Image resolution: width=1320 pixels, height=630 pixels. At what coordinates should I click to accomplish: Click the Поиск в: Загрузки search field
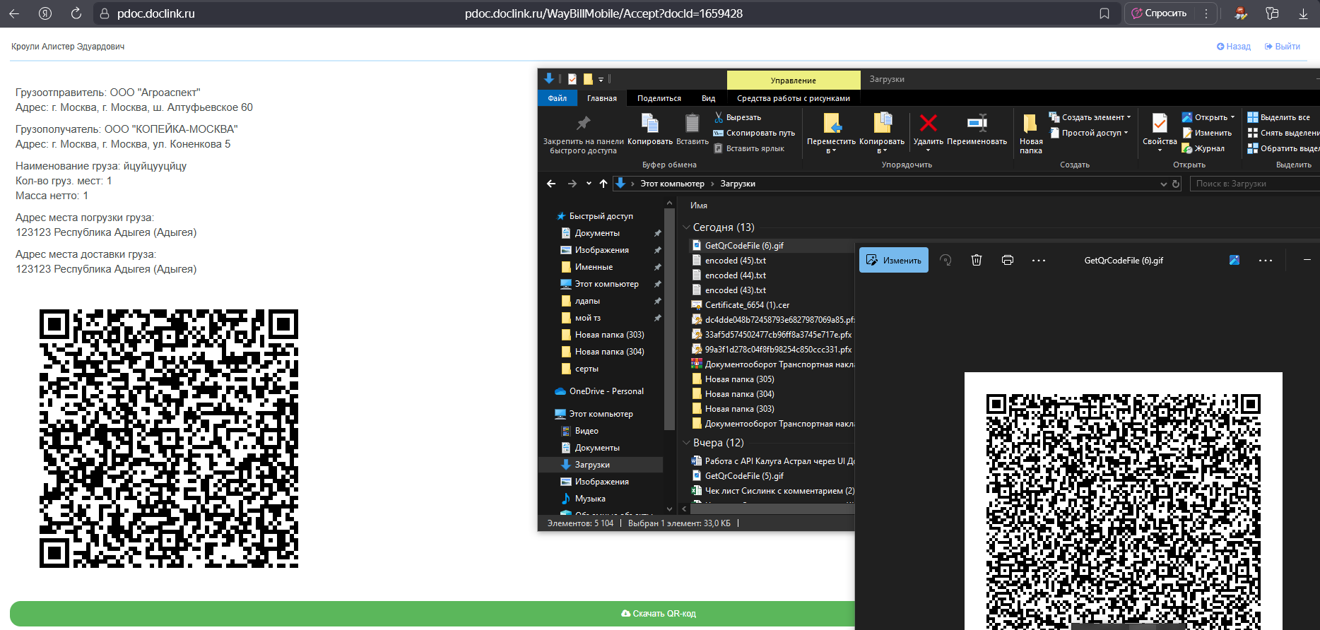coord(1256,184)
